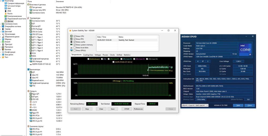Click the Save button in AIDA64 CPUID
Viewport: 268px width, 136px height.
pyautogui.click(x=238, y=105)
